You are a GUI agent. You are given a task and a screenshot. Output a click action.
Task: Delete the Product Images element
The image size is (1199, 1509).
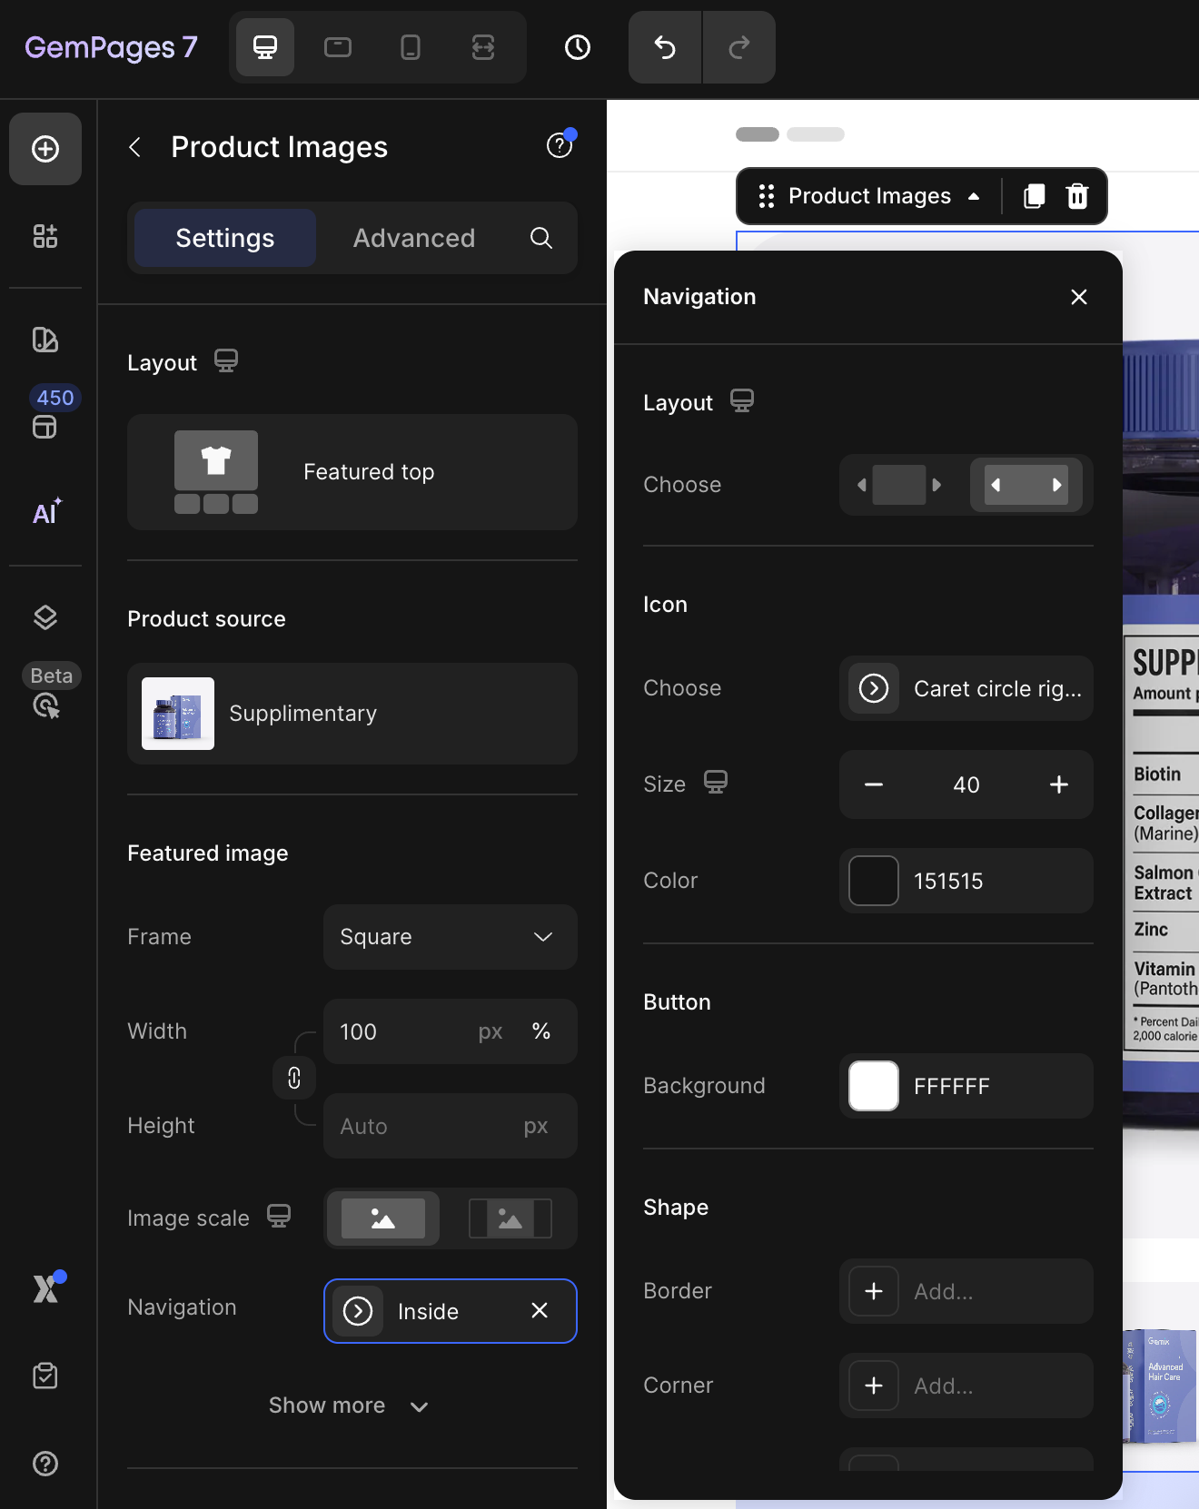[1077, 196]
